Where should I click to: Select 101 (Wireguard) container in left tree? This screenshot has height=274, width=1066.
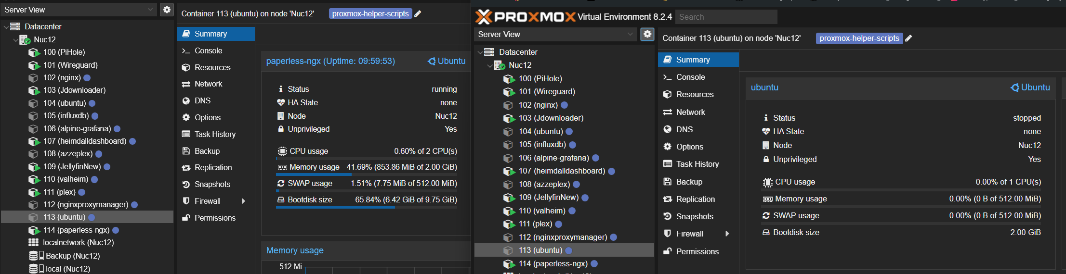pos(70,65)
